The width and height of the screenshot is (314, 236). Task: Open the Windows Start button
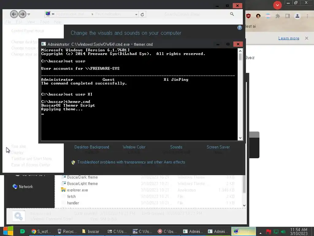[x=8, y=231]
